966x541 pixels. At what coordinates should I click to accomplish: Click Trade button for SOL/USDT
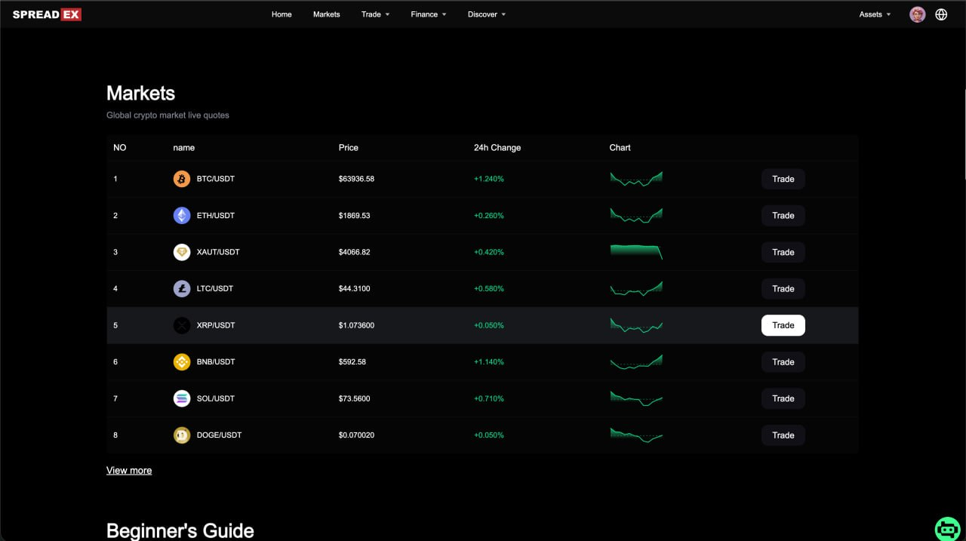click(783, 398)
